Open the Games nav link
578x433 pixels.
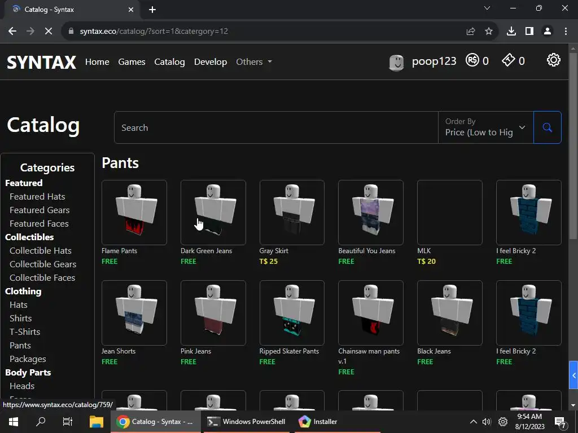point(132,61)
